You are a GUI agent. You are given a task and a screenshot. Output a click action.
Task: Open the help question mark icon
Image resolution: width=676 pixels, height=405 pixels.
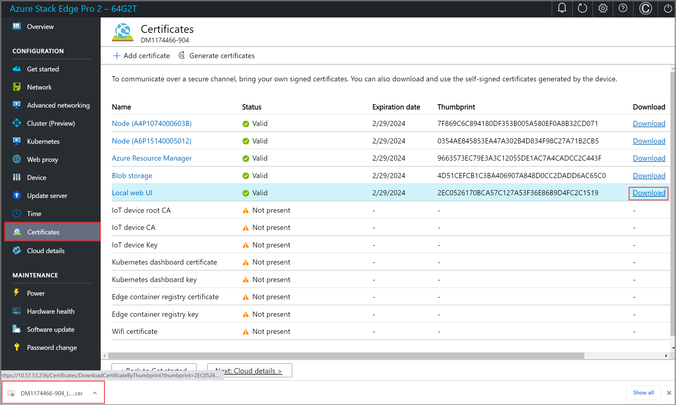[x=623, y=8]
